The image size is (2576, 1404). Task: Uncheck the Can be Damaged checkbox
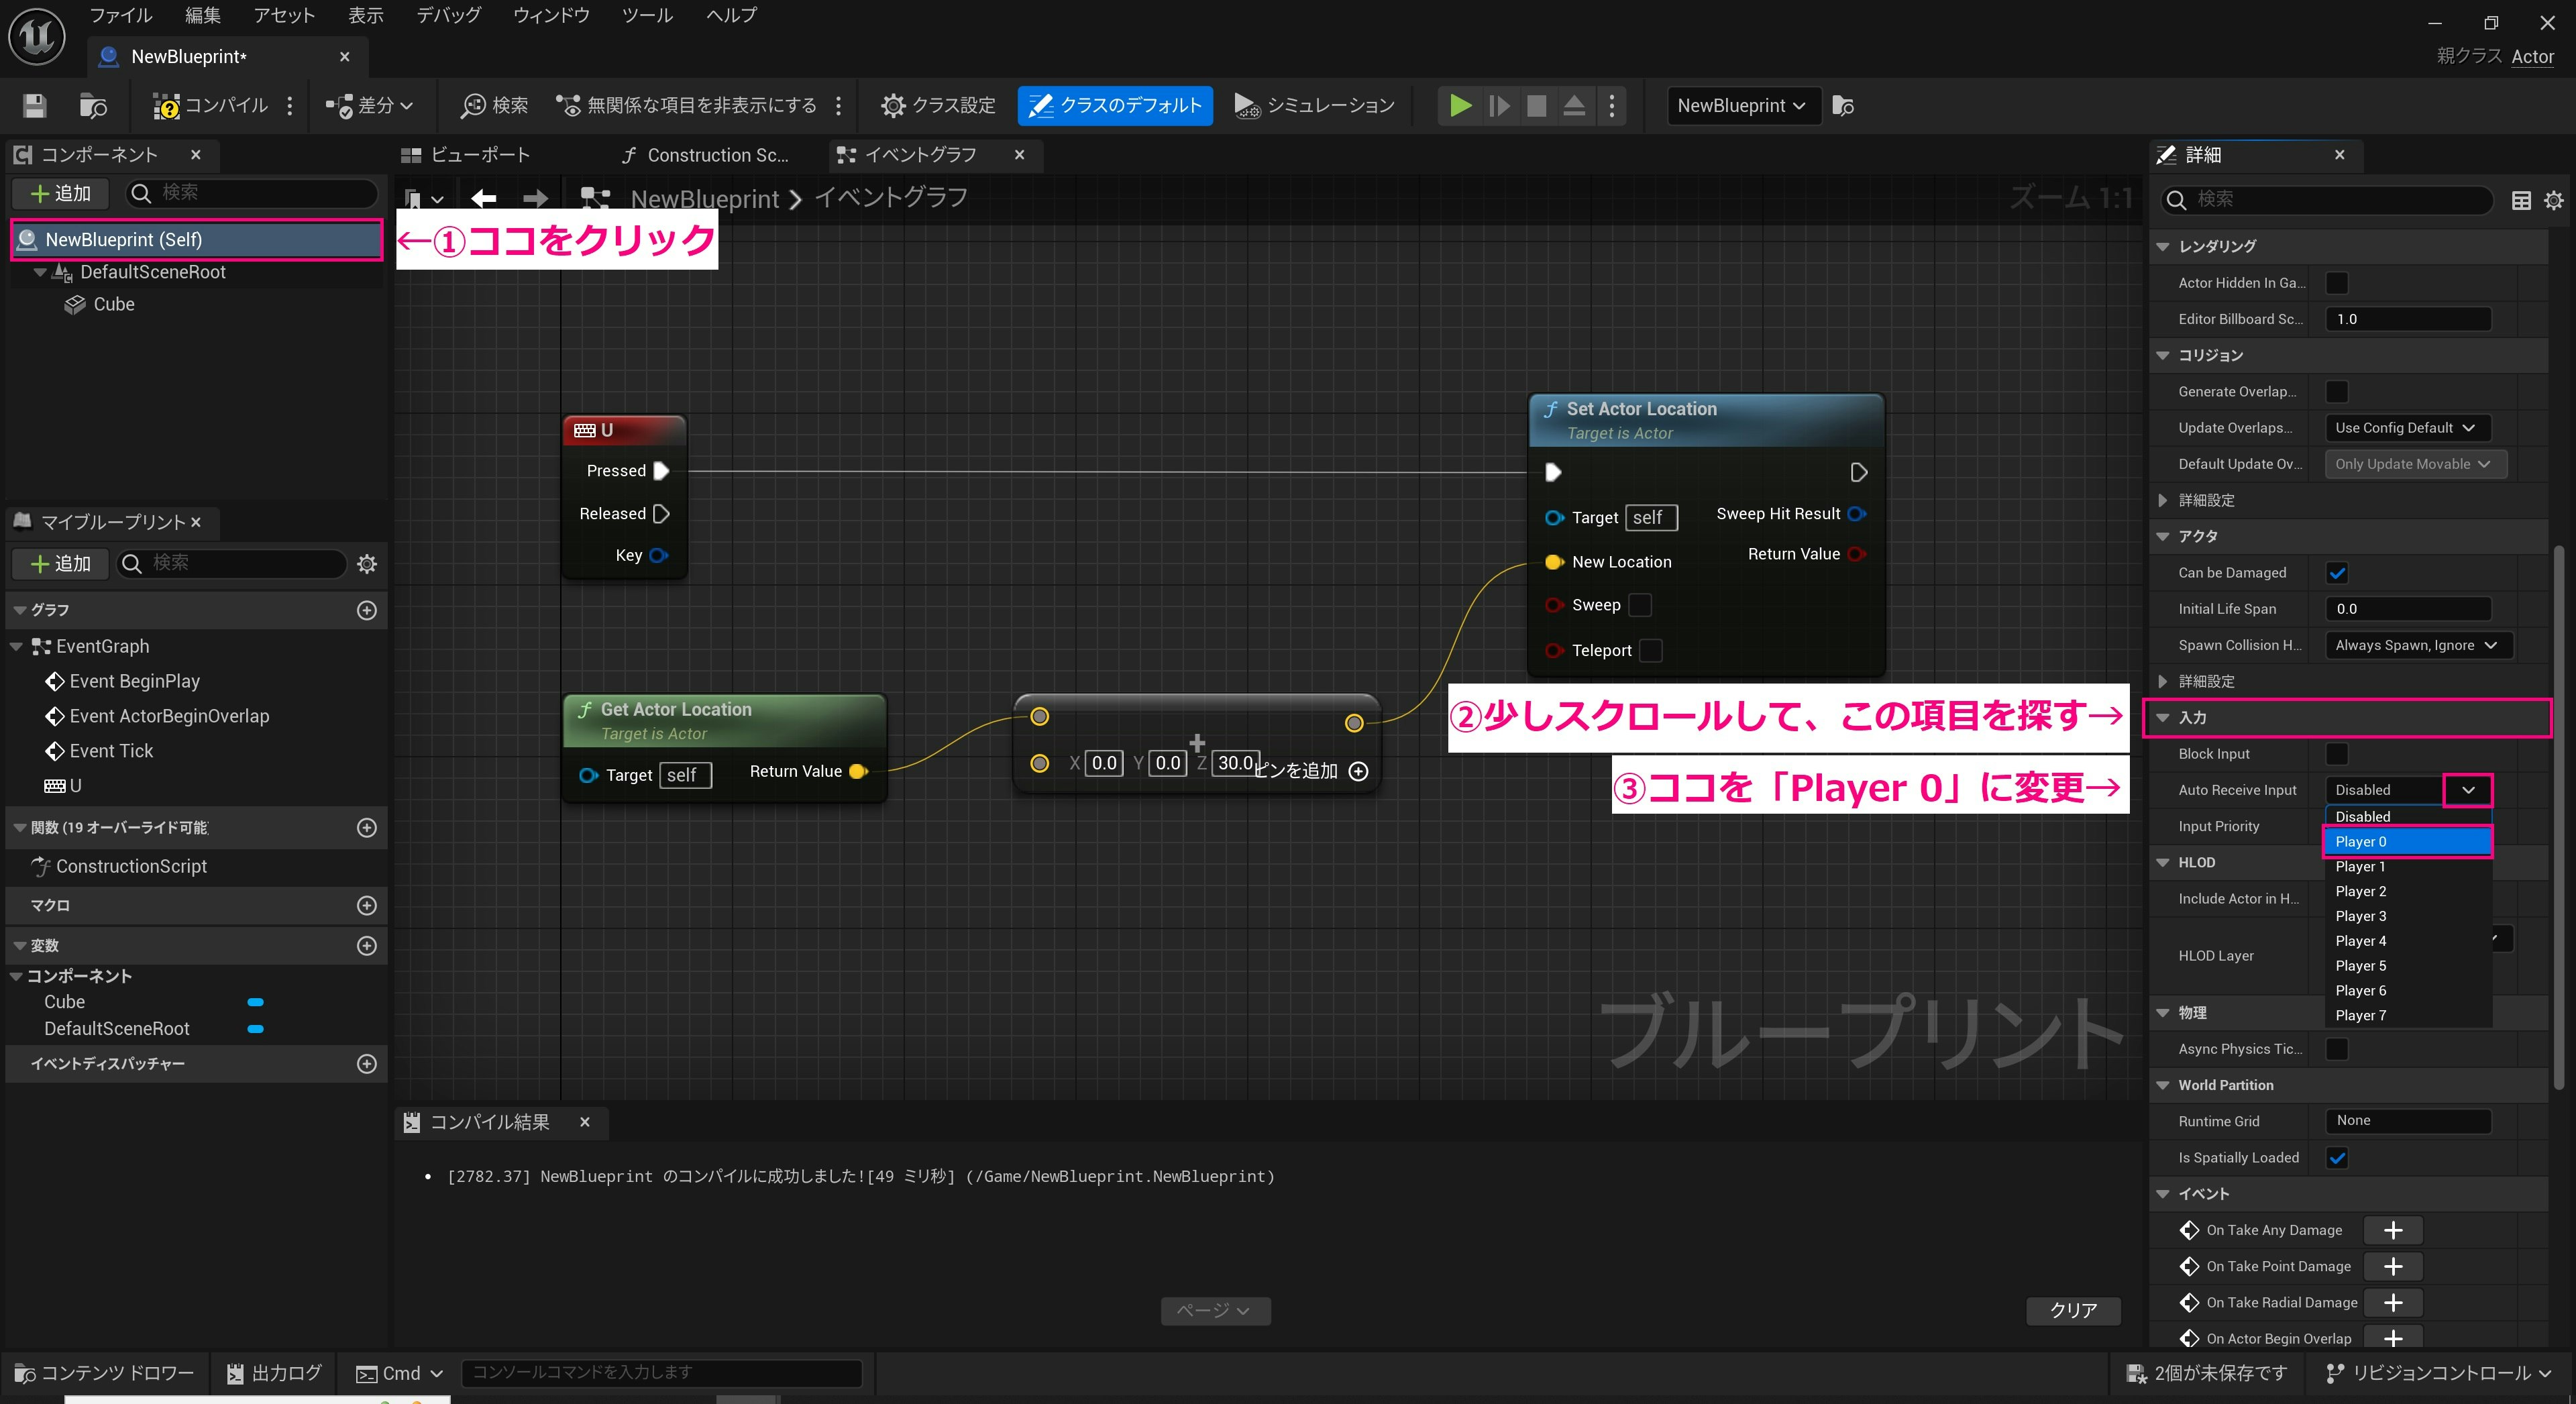tap(2337, 572)
